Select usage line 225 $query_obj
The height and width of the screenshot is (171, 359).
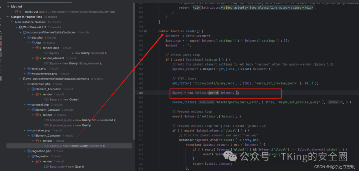[x=63, y=167]
